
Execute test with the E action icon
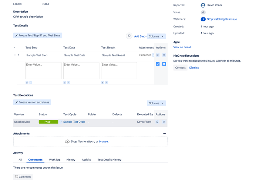point(157,122)
